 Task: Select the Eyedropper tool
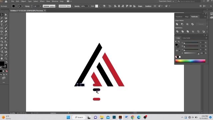2,48
